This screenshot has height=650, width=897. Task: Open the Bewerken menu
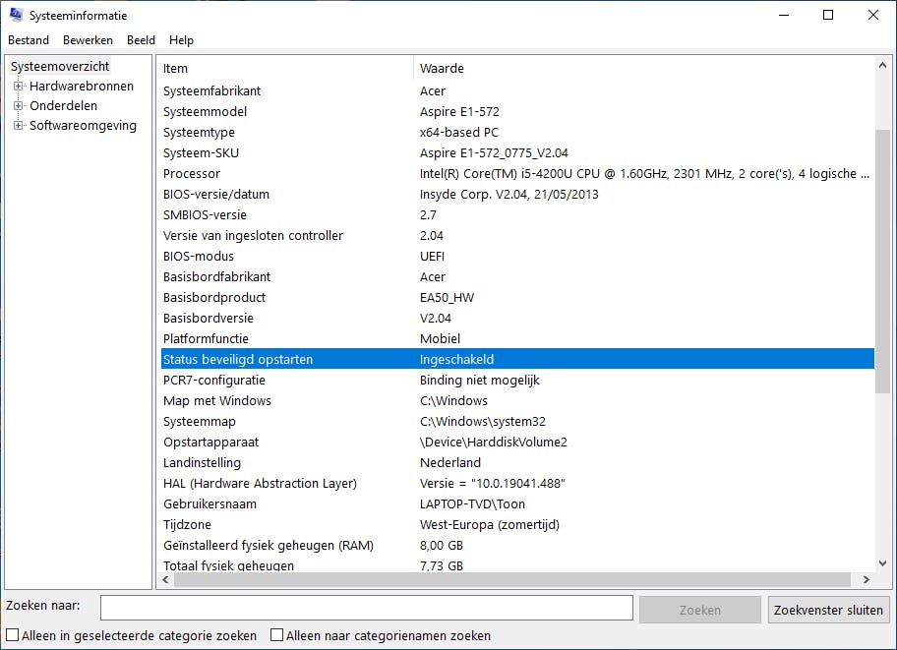point(88,40)
